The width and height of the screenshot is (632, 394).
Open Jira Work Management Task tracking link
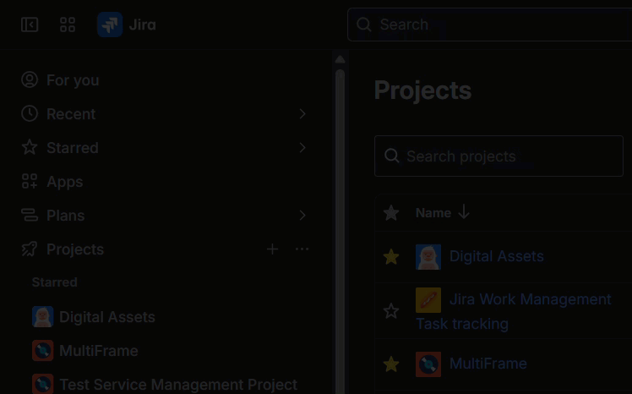(514, 311)
